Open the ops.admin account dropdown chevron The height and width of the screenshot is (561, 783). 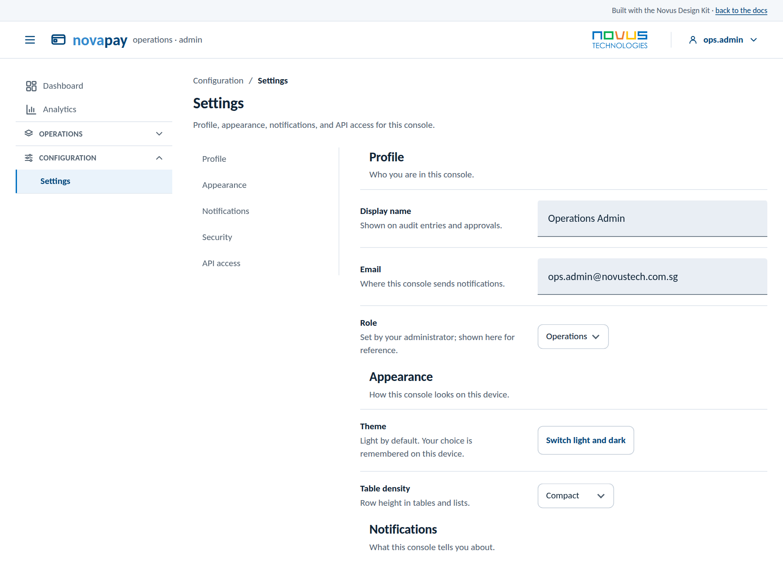[x=754, y=40]
